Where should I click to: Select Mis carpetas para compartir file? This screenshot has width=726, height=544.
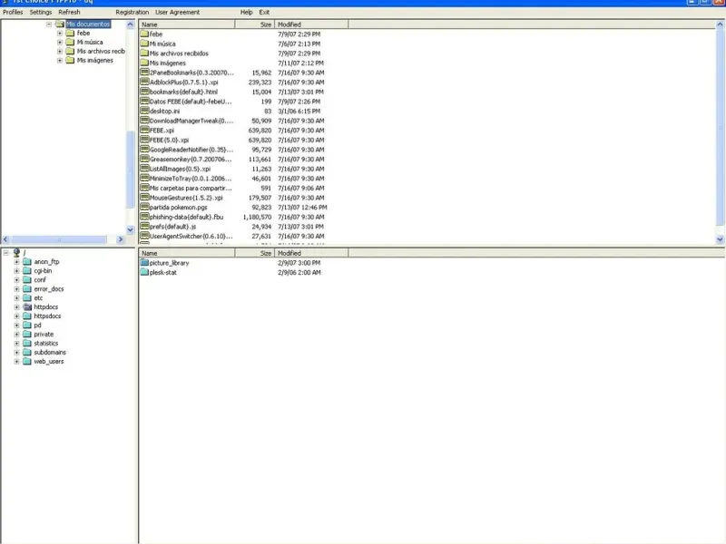coord(191,189)
